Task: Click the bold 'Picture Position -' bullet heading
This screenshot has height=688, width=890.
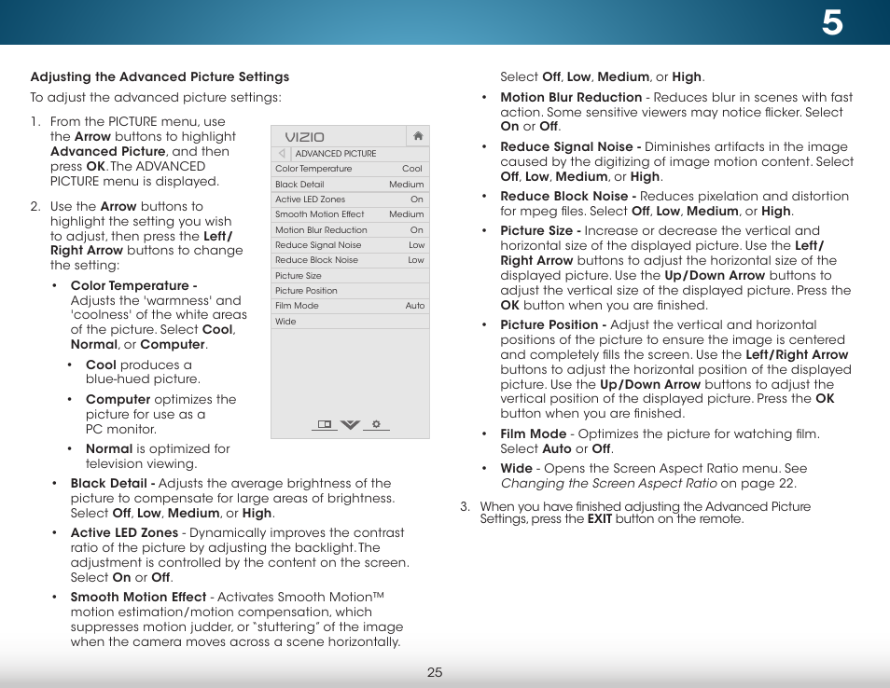Action: pyautogui.click(x=553, y=324)
